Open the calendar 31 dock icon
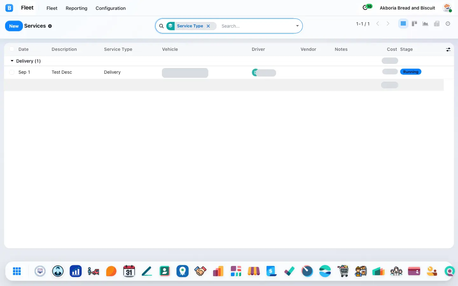The height and width of the screenshot is (286, 458). 129,271
